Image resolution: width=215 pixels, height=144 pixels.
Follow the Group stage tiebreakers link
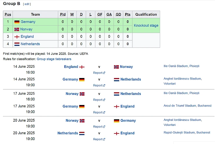(x=54, y=59)
